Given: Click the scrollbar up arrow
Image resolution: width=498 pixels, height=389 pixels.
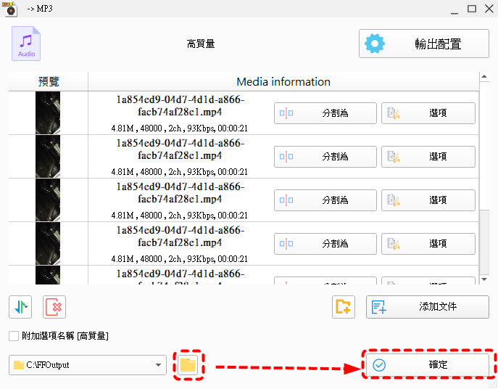Looking at the screenshot, I should coord(484,77).
